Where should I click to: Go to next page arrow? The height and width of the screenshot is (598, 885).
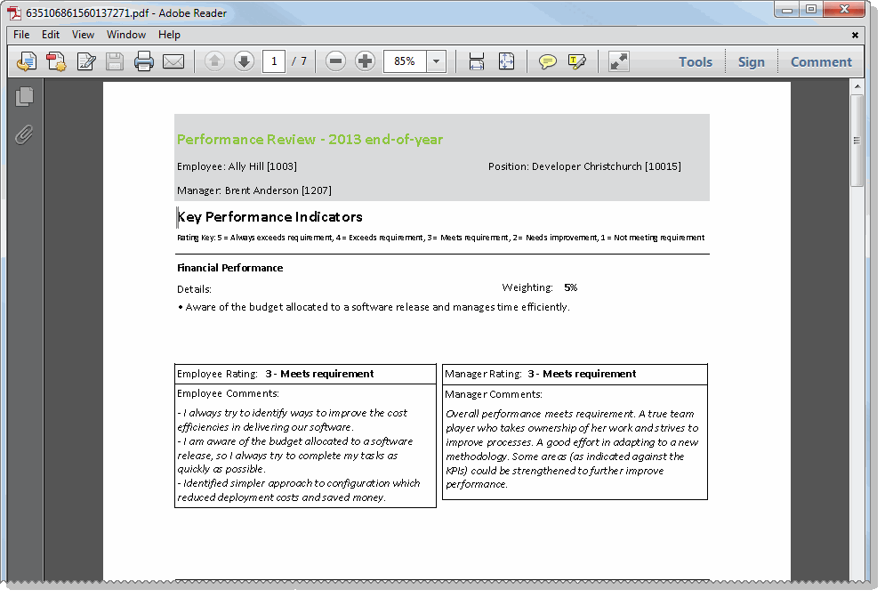[x=244, y=61]
